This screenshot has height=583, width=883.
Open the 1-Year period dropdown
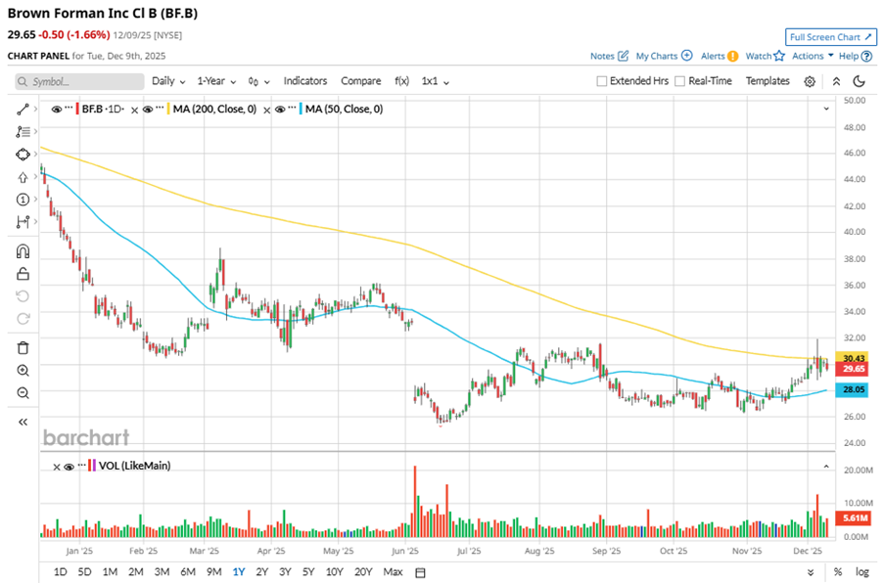(216, 81)
